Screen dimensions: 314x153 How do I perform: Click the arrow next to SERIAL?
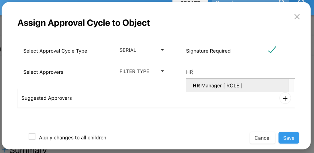(x=162, y=50)
